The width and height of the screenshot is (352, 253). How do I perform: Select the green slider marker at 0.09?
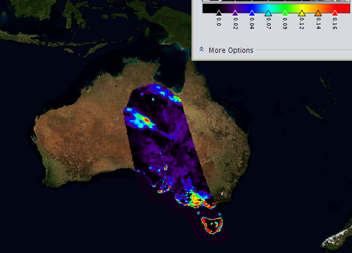pos(285,13)
